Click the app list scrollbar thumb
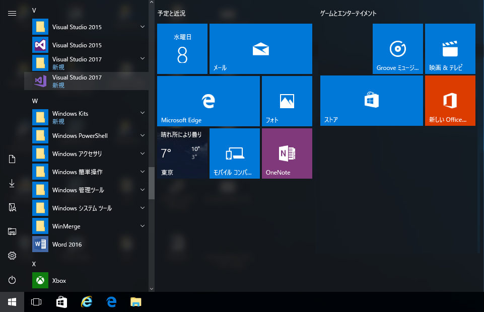The width and height of the screenshot is (484, 312). [152, 183]
